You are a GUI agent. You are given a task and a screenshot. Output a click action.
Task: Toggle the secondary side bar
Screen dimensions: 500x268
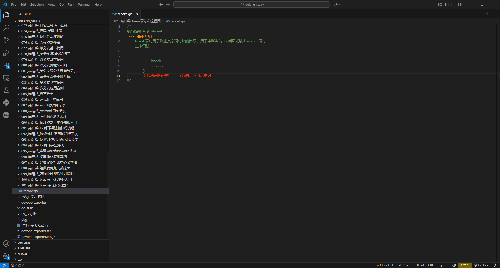click(460, 4)
